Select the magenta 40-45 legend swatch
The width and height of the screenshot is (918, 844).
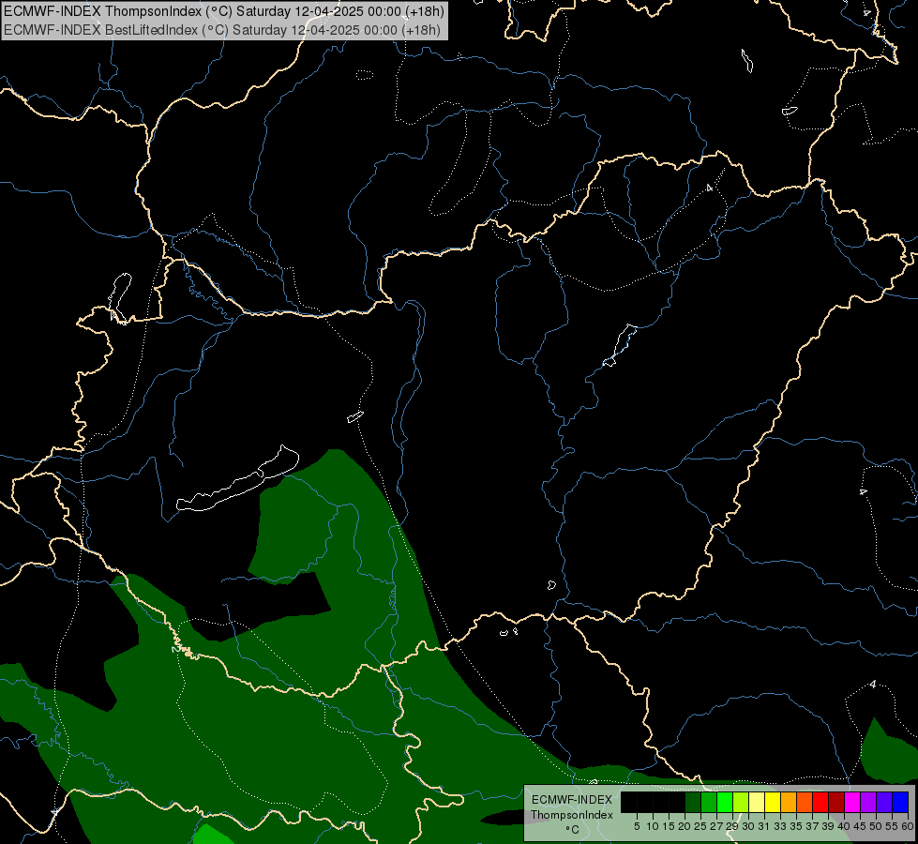tap(851, 802)
